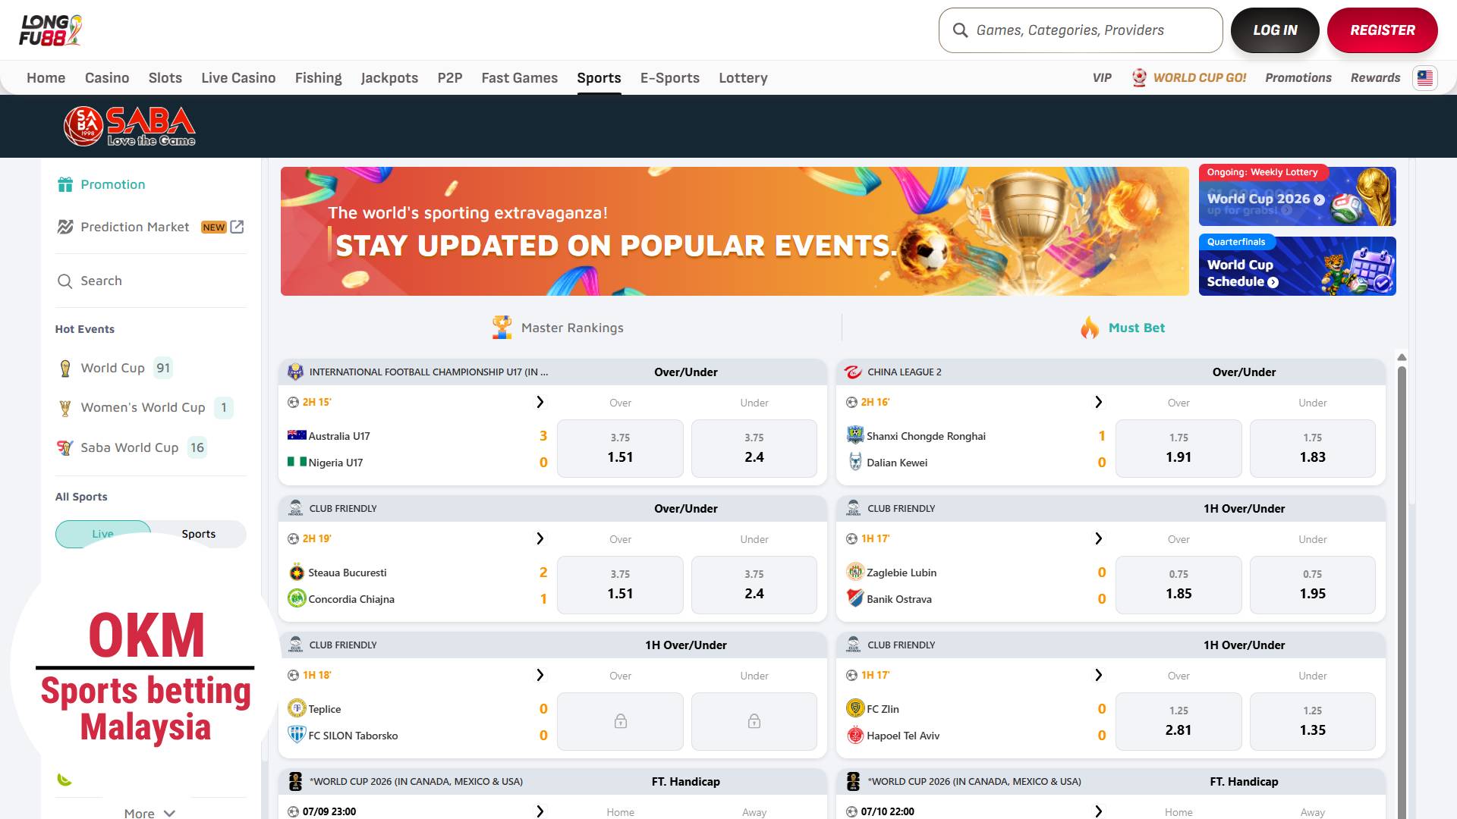Select Under 1.83 for Shanxi Chongde Ronghai match
The width and height of the screenshot is (1457, 819).
[1312, 448]
